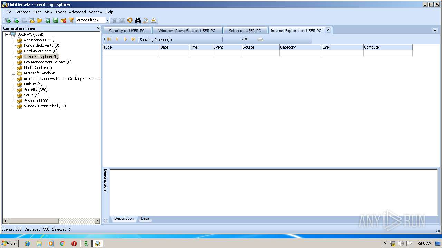
Task: Select HardwareEvents (0) log
Action: [x=40, y=51]
